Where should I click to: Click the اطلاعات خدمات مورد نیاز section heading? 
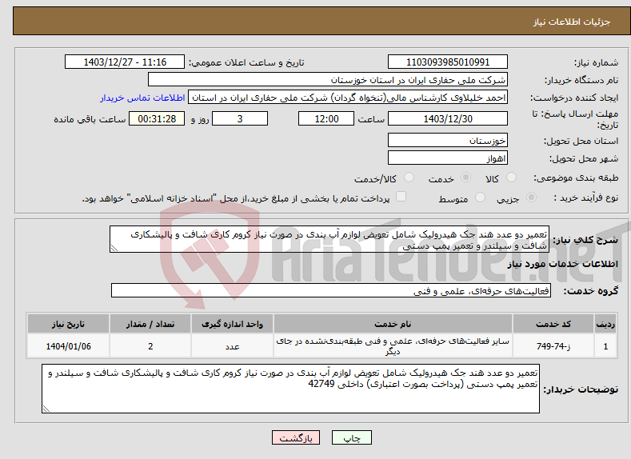tap(562, 264)
